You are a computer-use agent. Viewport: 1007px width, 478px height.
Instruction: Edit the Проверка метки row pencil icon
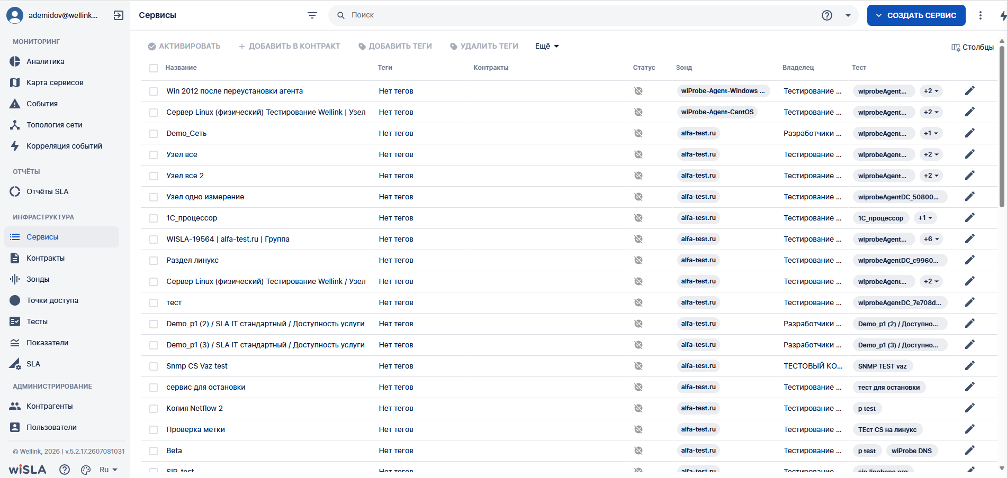[970, 429]
